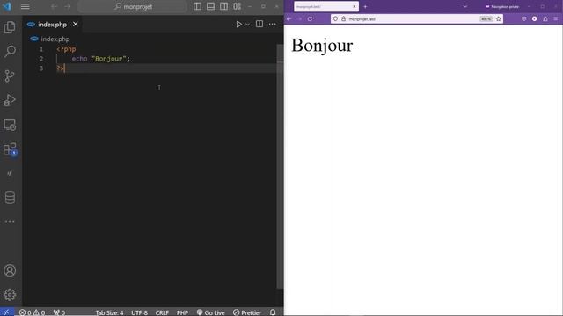Go back in the browser
The height and width of the screenshot is (316, 563).
tap(289, 18)
